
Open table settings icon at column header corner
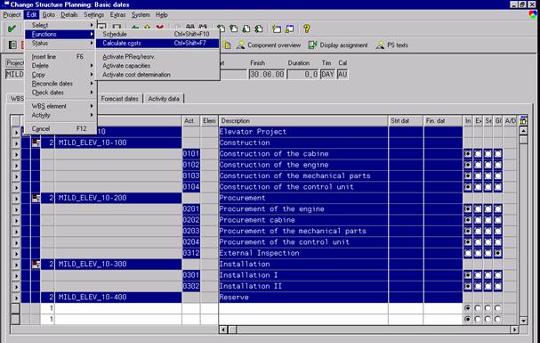tap(523, 120)
